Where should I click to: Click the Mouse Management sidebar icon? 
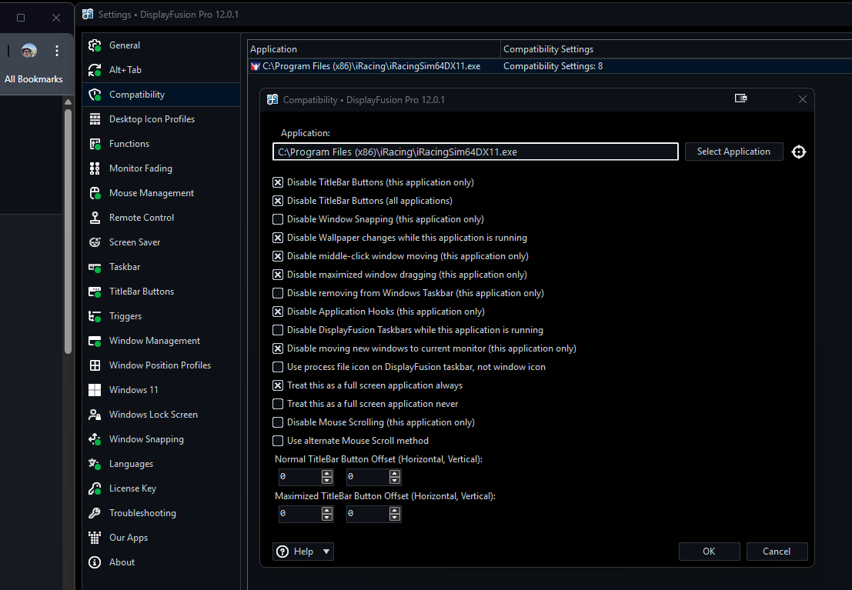point(95,193)
